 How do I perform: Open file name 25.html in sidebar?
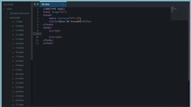pos(19,96)
